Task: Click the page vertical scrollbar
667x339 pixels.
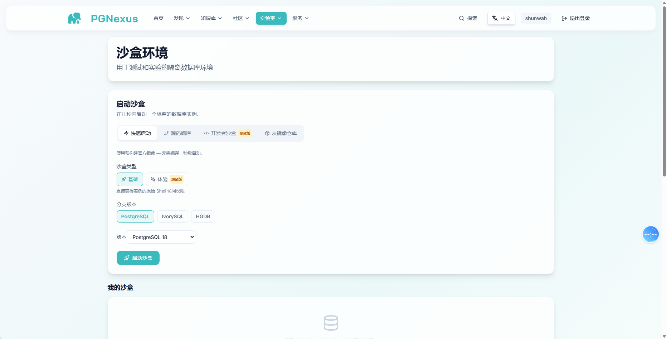Action: tap(664, 91)
